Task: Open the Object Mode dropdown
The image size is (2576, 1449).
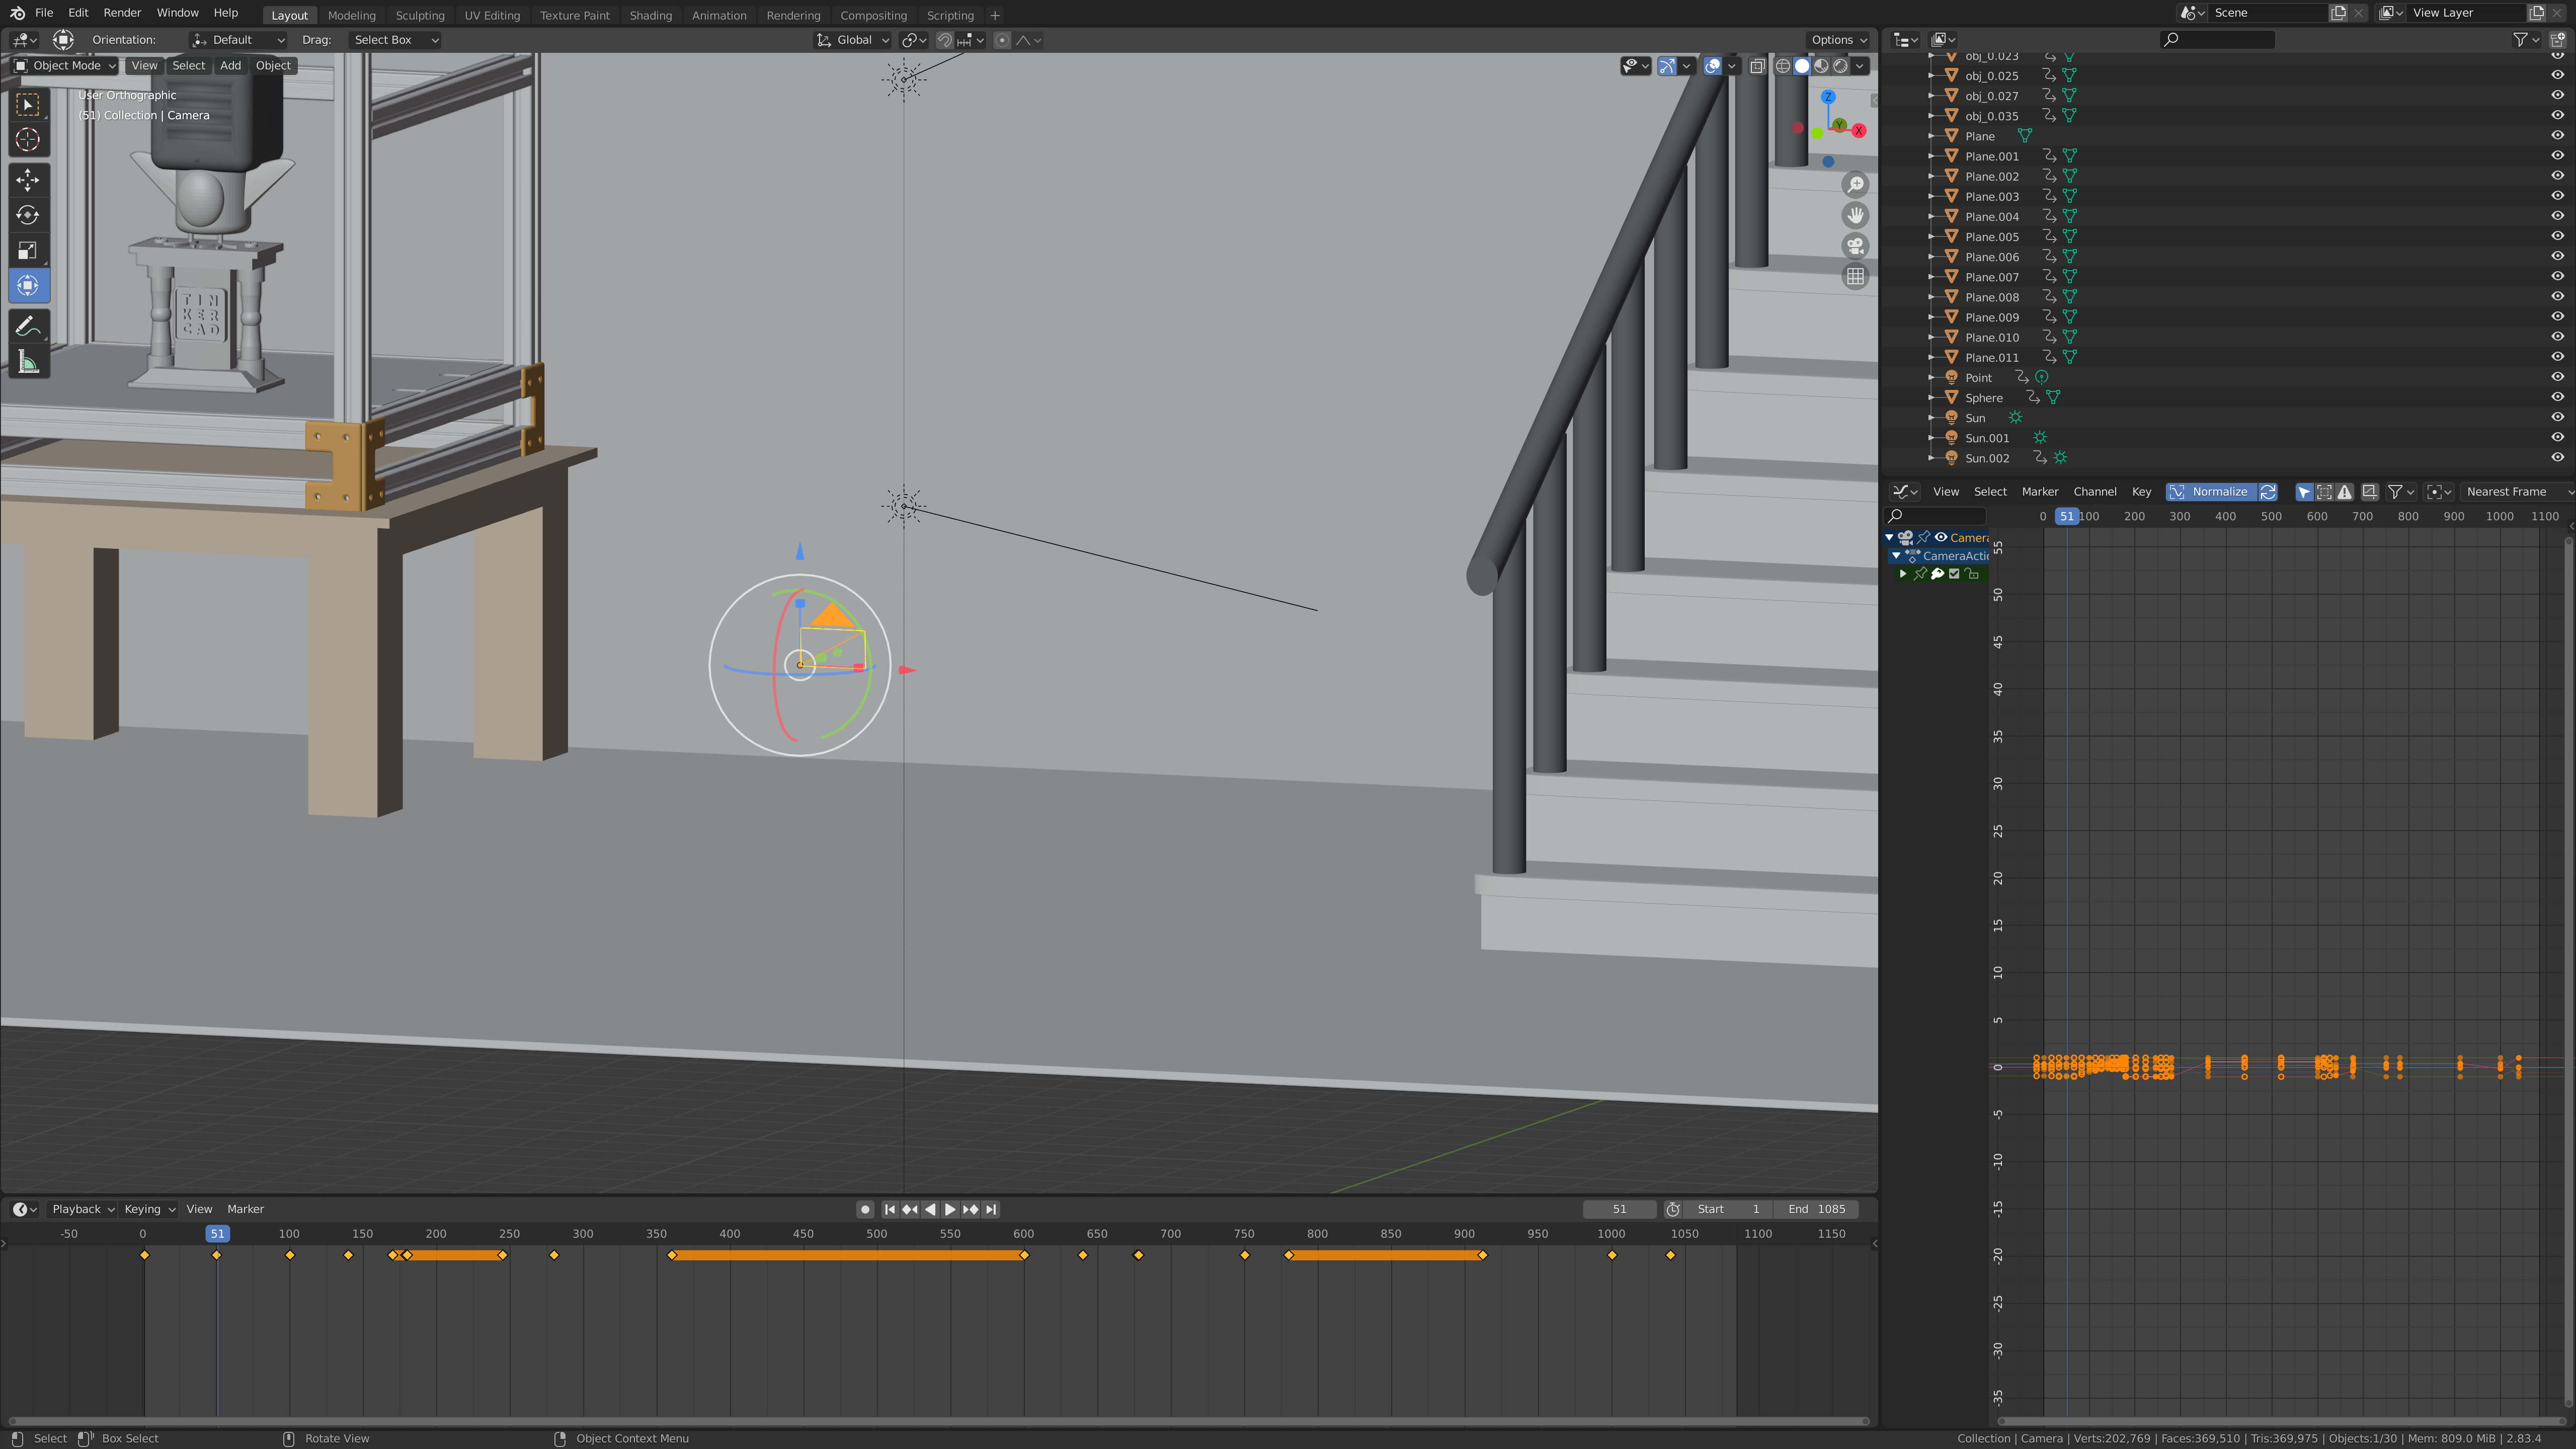Action: tap(66, 66)
